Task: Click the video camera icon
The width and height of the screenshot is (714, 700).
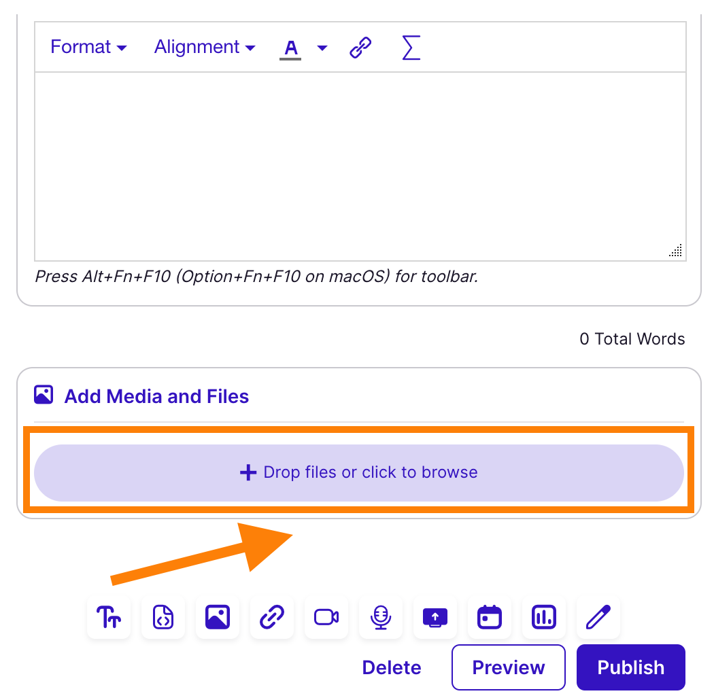Action: pyautogui.click(x=326, y=617)
